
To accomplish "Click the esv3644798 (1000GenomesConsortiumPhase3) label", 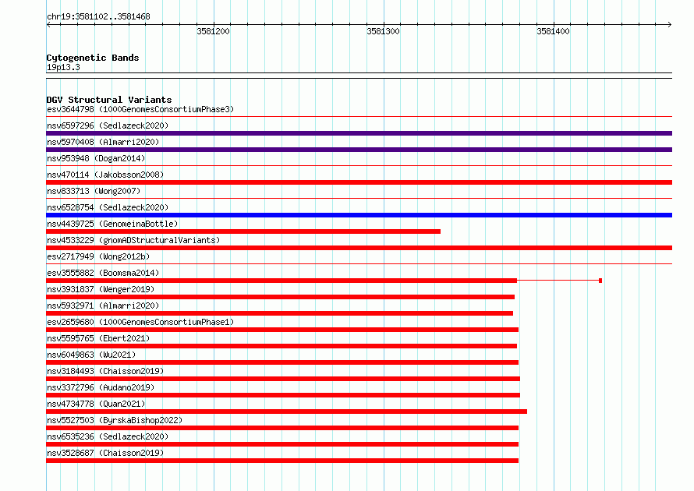I will click(140, 109).
